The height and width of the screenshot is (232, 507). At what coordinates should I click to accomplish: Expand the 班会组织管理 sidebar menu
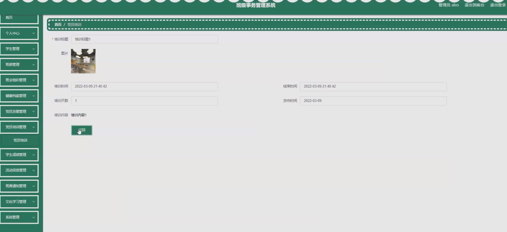click(x=19, y=80)
